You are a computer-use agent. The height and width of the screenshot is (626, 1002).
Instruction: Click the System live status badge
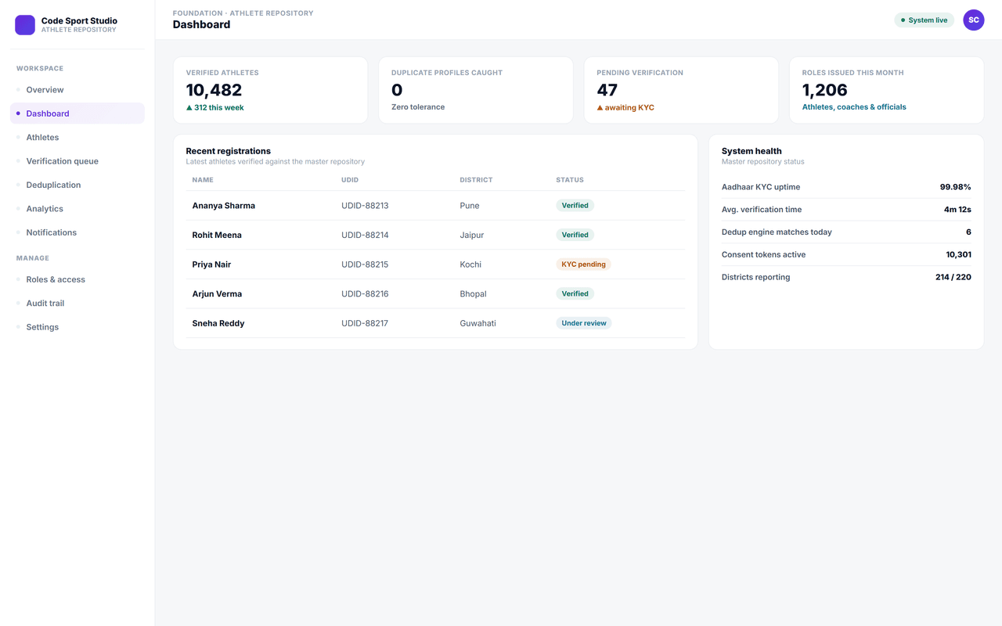point(924,20)
